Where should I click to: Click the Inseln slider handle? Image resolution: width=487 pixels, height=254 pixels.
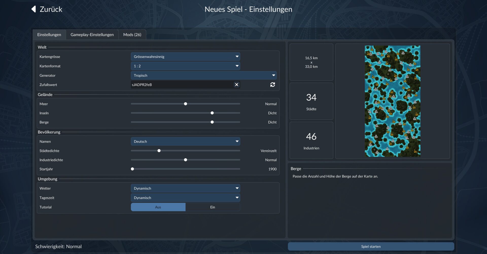pyautogui.click(x=212, y=113)
